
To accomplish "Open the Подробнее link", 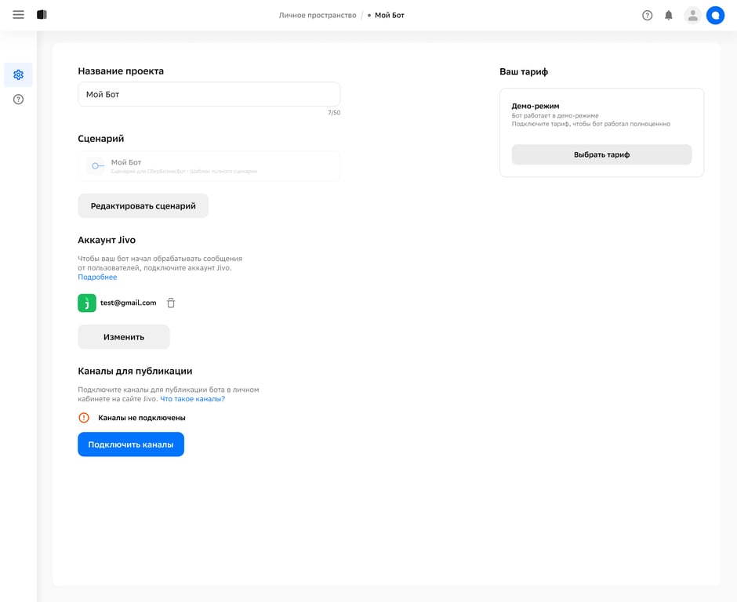I will click(97, 277).
